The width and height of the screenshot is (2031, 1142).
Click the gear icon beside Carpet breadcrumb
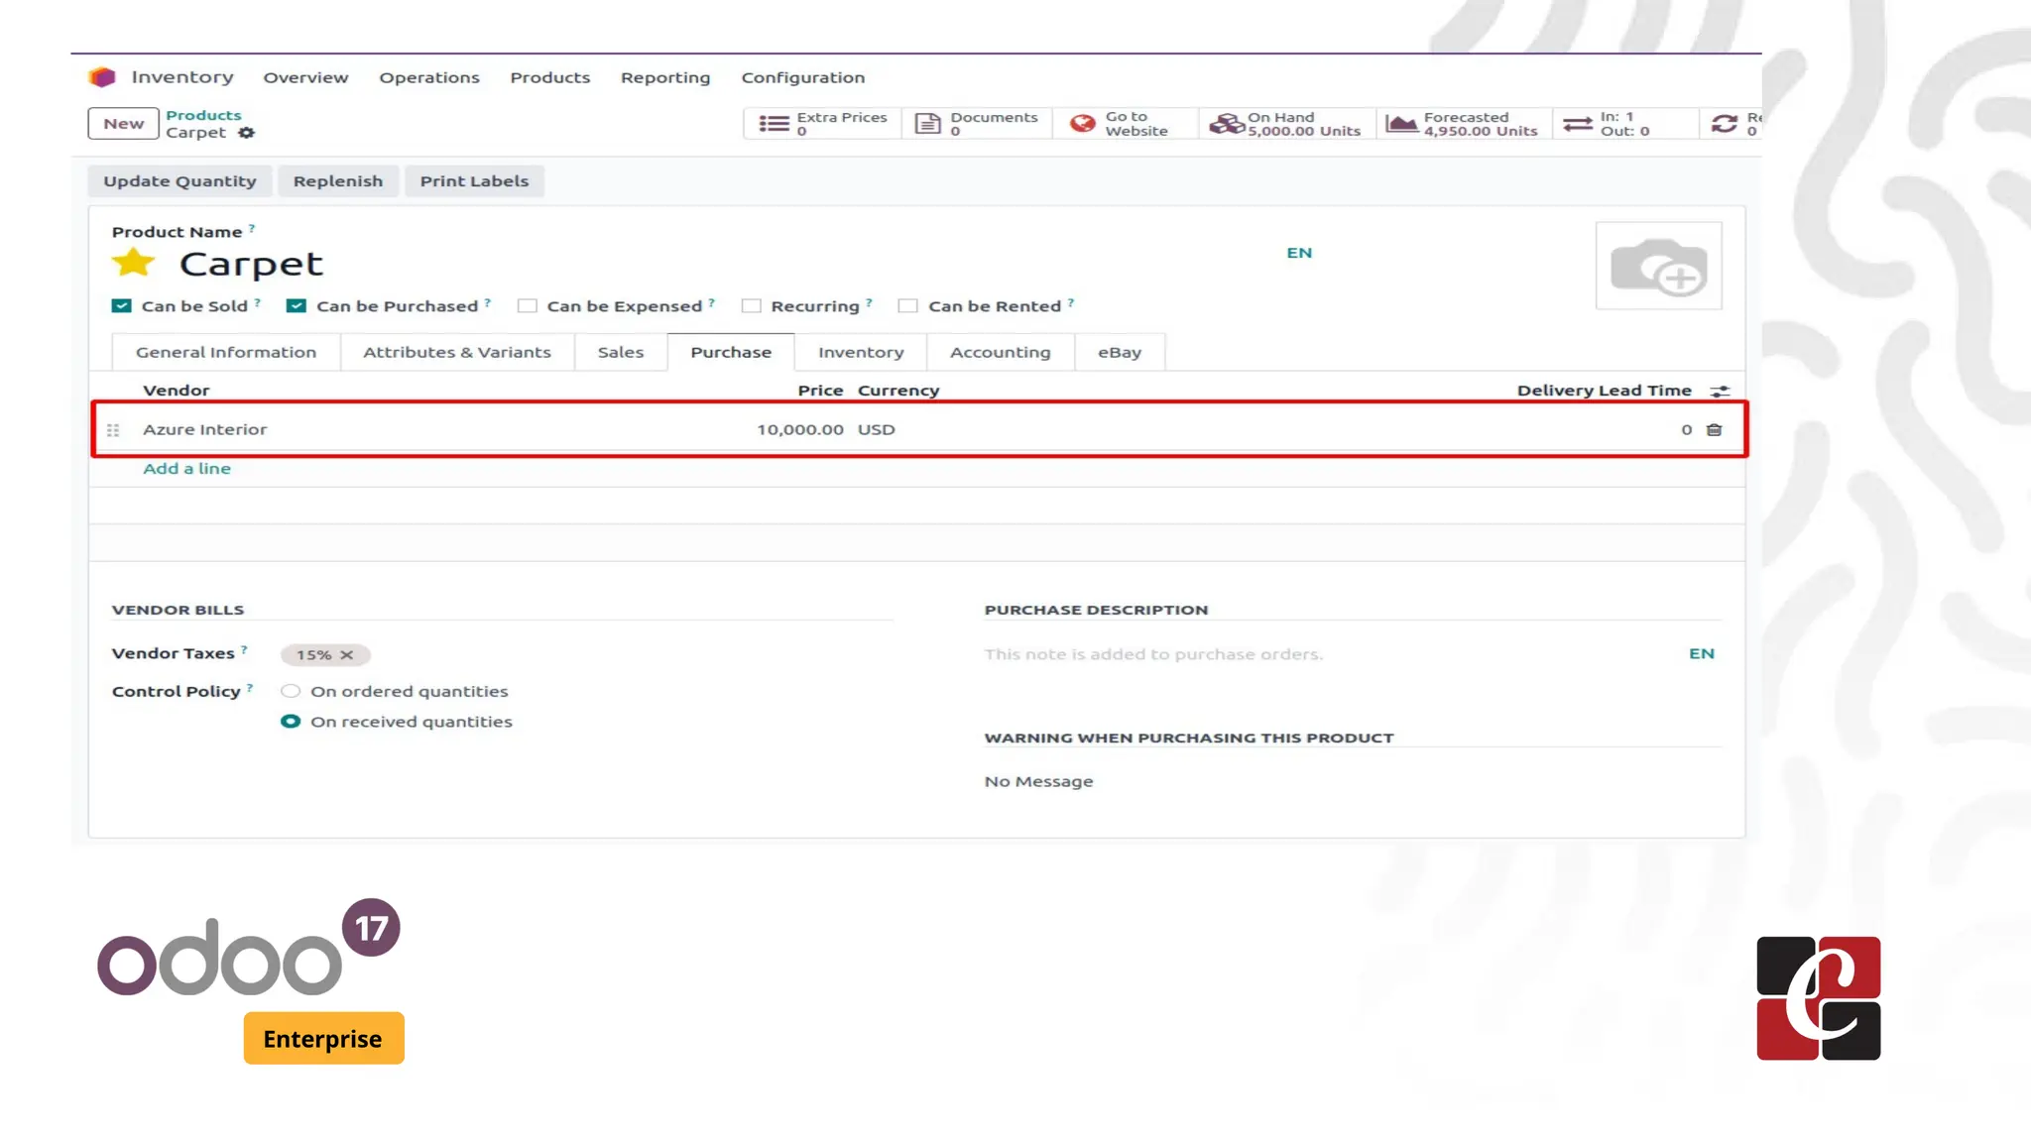coord(247,133)
